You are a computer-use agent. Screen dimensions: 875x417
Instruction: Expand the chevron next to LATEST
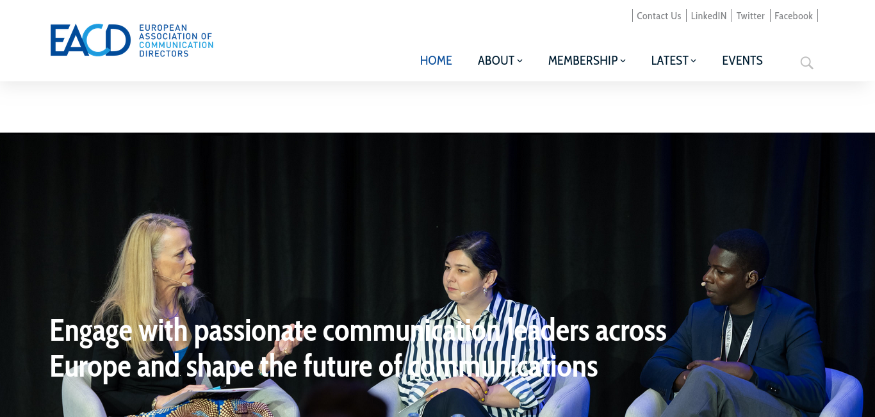click(x=693, y=61)
